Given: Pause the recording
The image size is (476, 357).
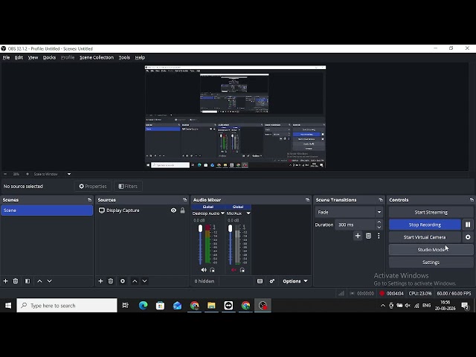Looking at the screenshot, I should click(468, 225).
